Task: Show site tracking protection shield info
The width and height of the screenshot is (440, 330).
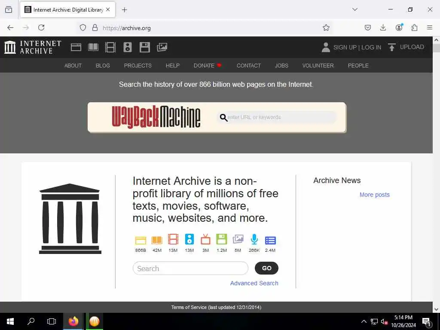Action: [x=83, y=27]
